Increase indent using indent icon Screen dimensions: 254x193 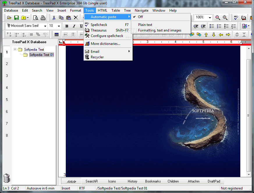203,26
